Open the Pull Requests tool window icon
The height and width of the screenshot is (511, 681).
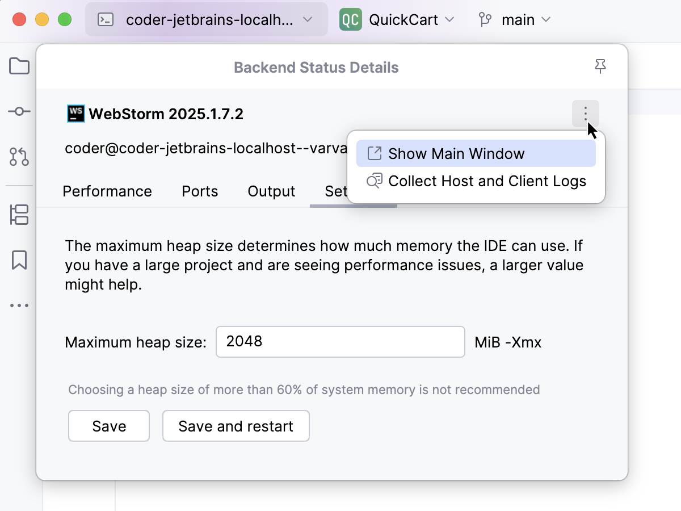pyautogui.click(x=19, y=157)
